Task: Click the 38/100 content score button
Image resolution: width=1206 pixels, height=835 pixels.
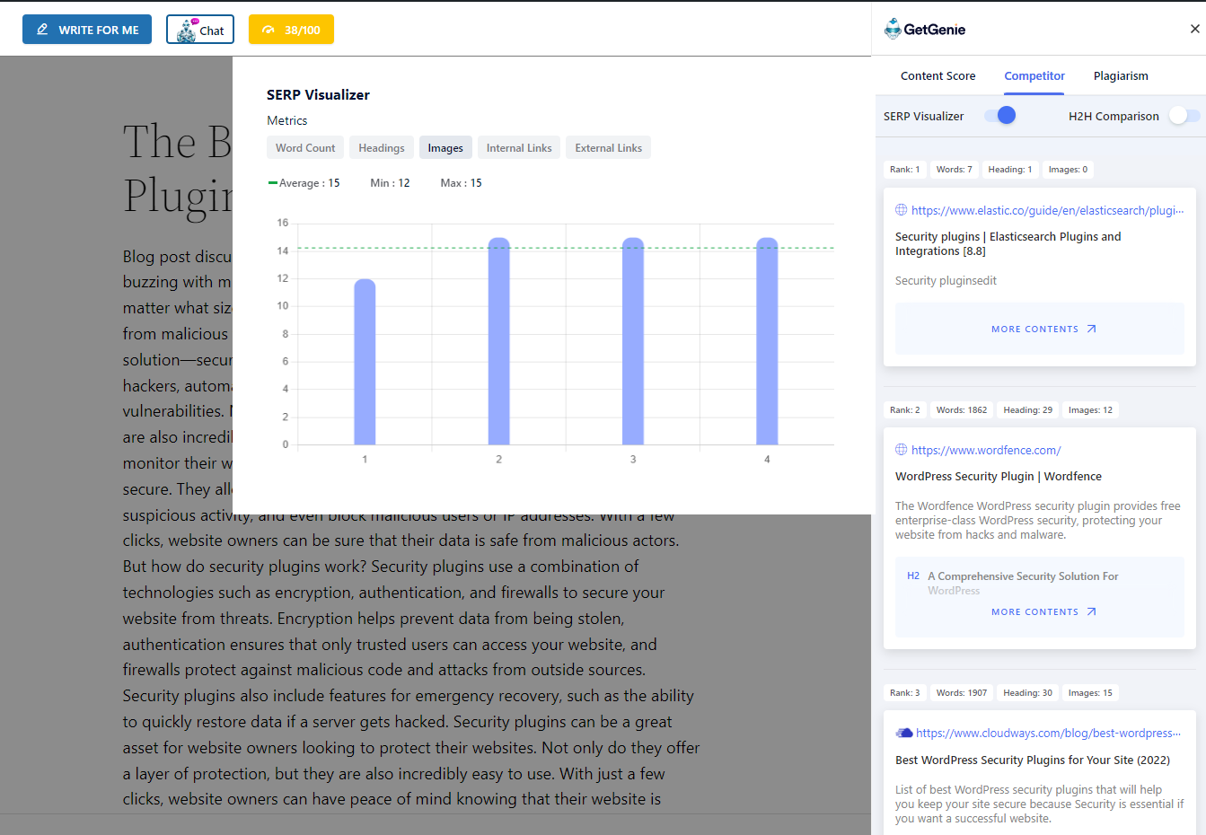Action: tap(291, 30)
